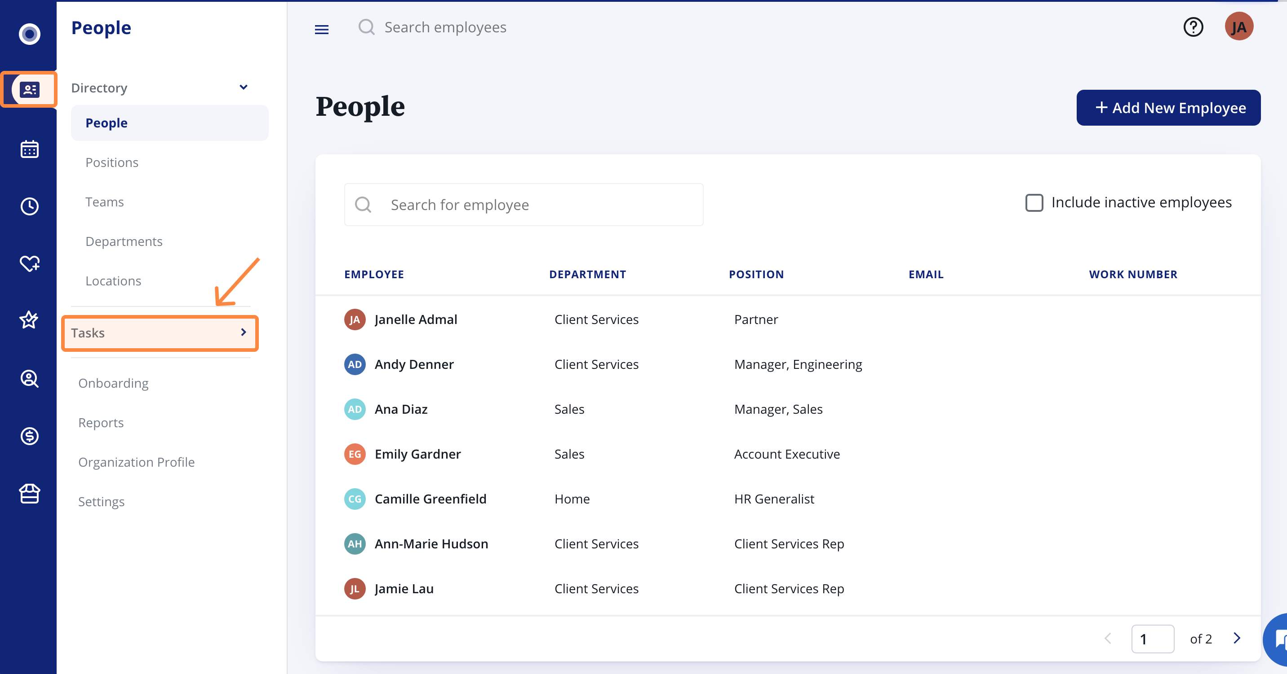Screen dimensions: 1287x674
Task: Open Ann-Marie Hudson's employee profile
Action: click(x=432, y=544)
